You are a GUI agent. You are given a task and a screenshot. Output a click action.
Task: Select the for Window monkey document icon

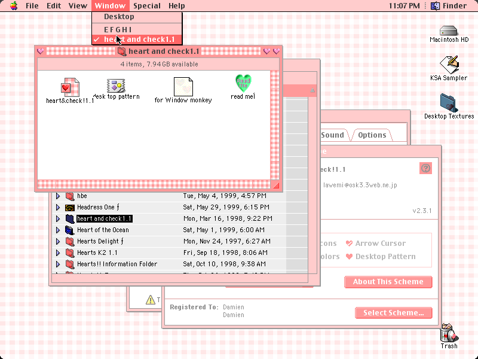pos(183,86)
